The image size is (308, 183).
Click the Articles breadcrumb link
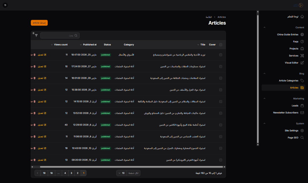click(222, 17)
